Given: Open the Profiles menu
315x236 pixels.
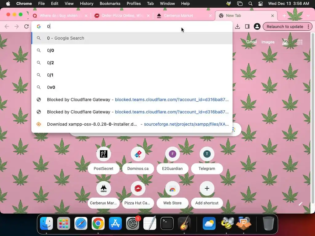Looking at the screenshot, I should (134, 4).
